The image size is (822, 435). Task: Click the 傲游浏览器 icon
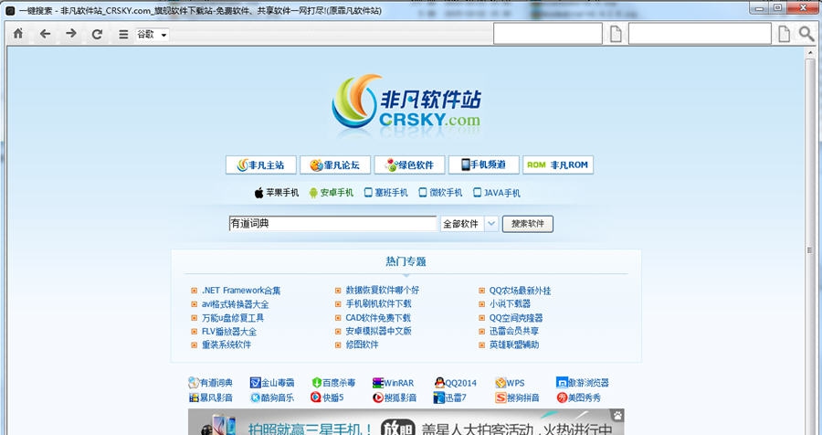pyautogui.click(x=562, y=383)
